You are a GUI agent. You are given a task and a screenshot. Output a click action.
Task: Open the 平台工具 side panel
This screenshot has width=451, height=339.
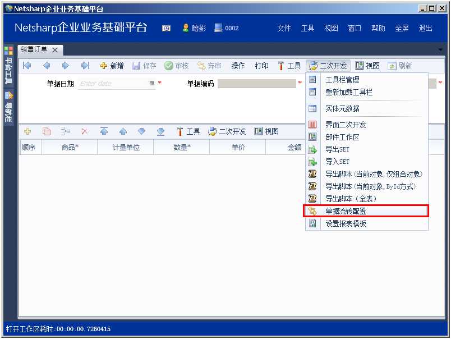click(x=8, y=66)
